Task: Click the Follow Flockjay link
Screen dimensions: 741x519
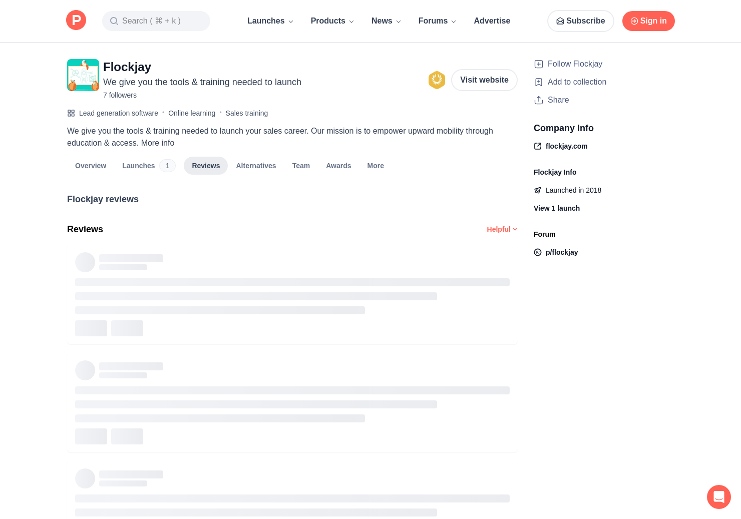Action: coord(575,64)
